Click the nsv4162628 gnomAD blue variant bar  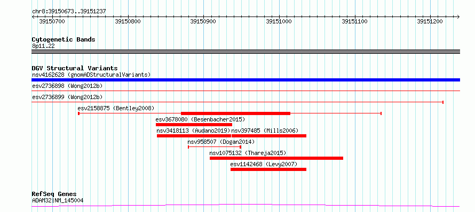click(x=246, y=80)
